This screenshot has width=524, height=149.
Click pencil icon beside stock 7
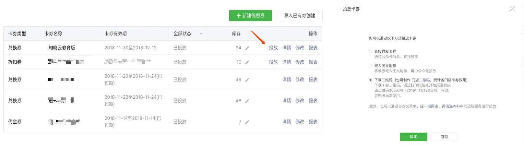247,122
